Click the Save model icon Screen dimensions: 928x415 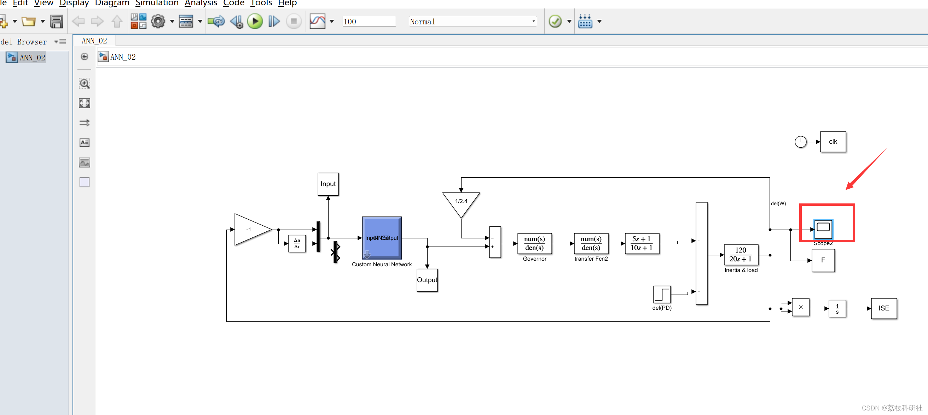(56, 21)
